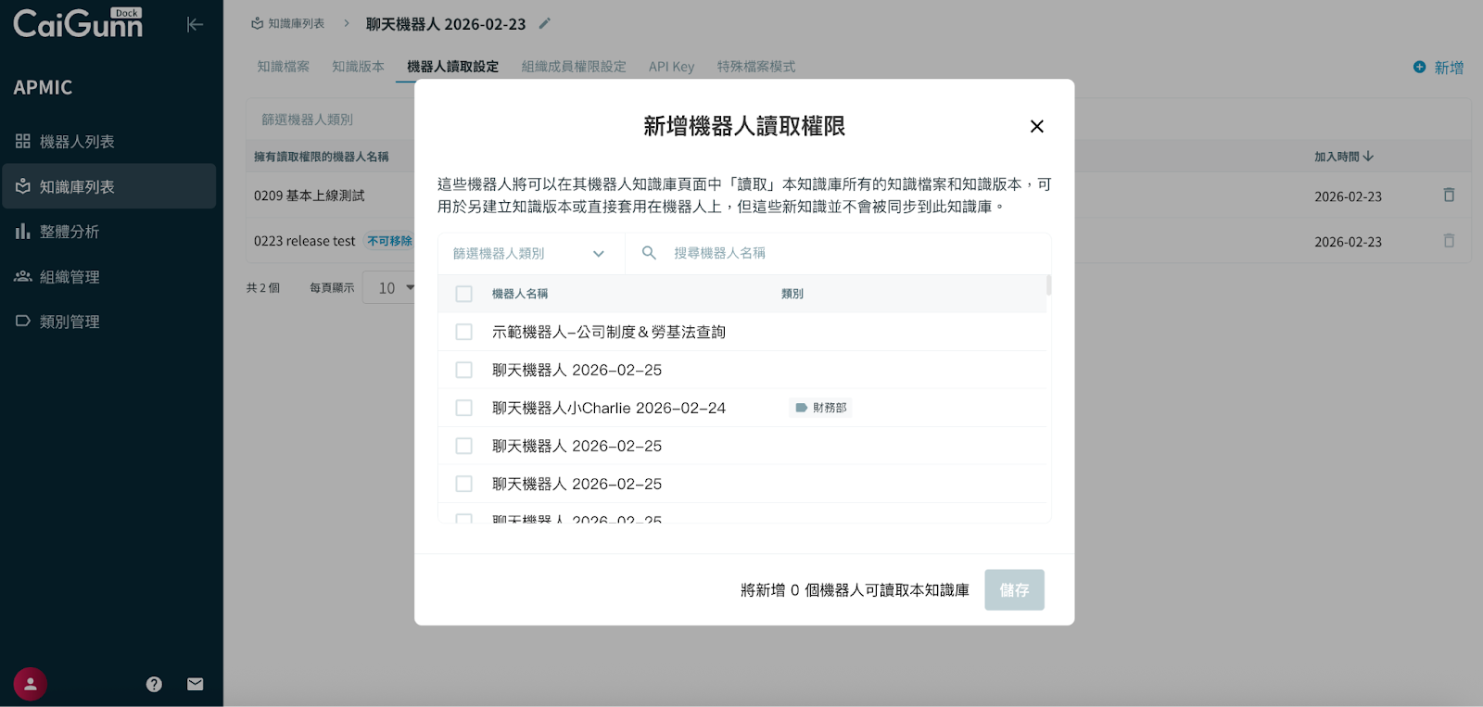Open help via the question mark icon
The height and width of the screenshot is (707, 1483).
154,684
